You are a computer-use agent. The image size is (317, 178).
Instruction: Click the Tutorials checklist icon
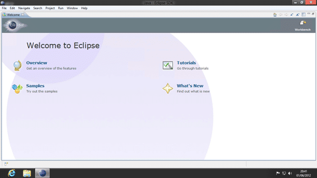[168, 65]
